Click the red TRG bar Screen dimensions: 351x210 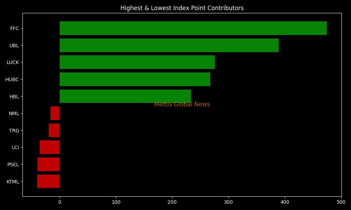[54, 131]
